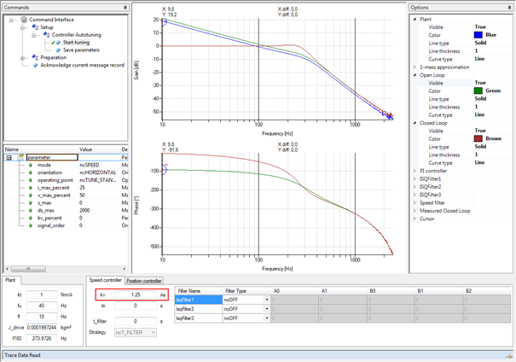The image size is (516, 362).
Task: Expand the ISQFilter1 options section
Action: click(415, 178)
